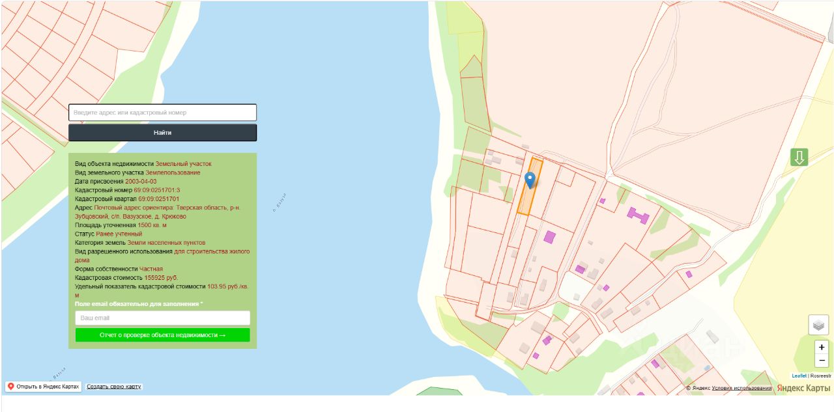The width and height of the screenshot is (834, 412).
Task: Click the Яндекс Карты logo
Action: (x=803, y=388)
